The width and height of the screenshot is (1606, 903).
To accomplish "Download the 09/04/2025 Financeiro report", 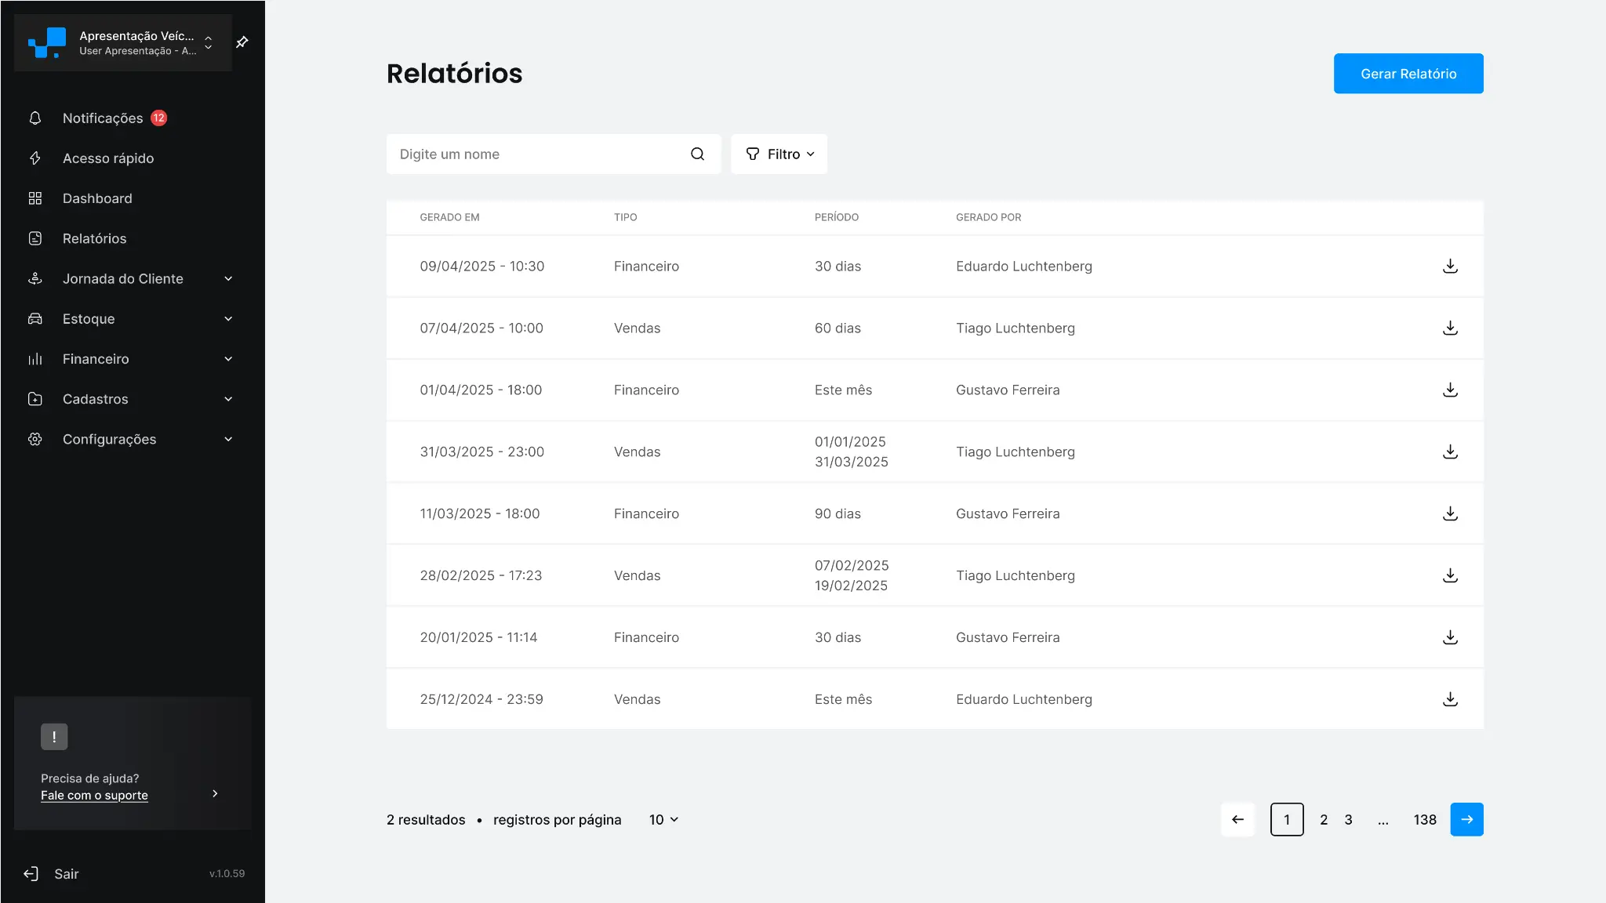I will (x=1450, y=267).
